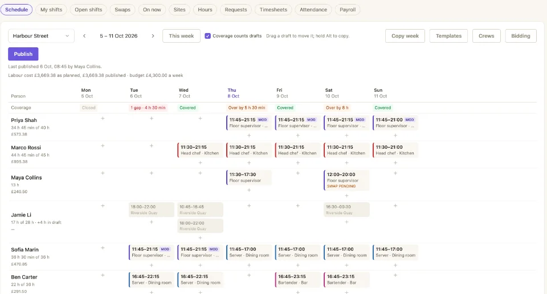This screenshot has width=547, height=294.
Task: Add a shift for Ben Carter on Sunday
Action: tap(395, 275)
